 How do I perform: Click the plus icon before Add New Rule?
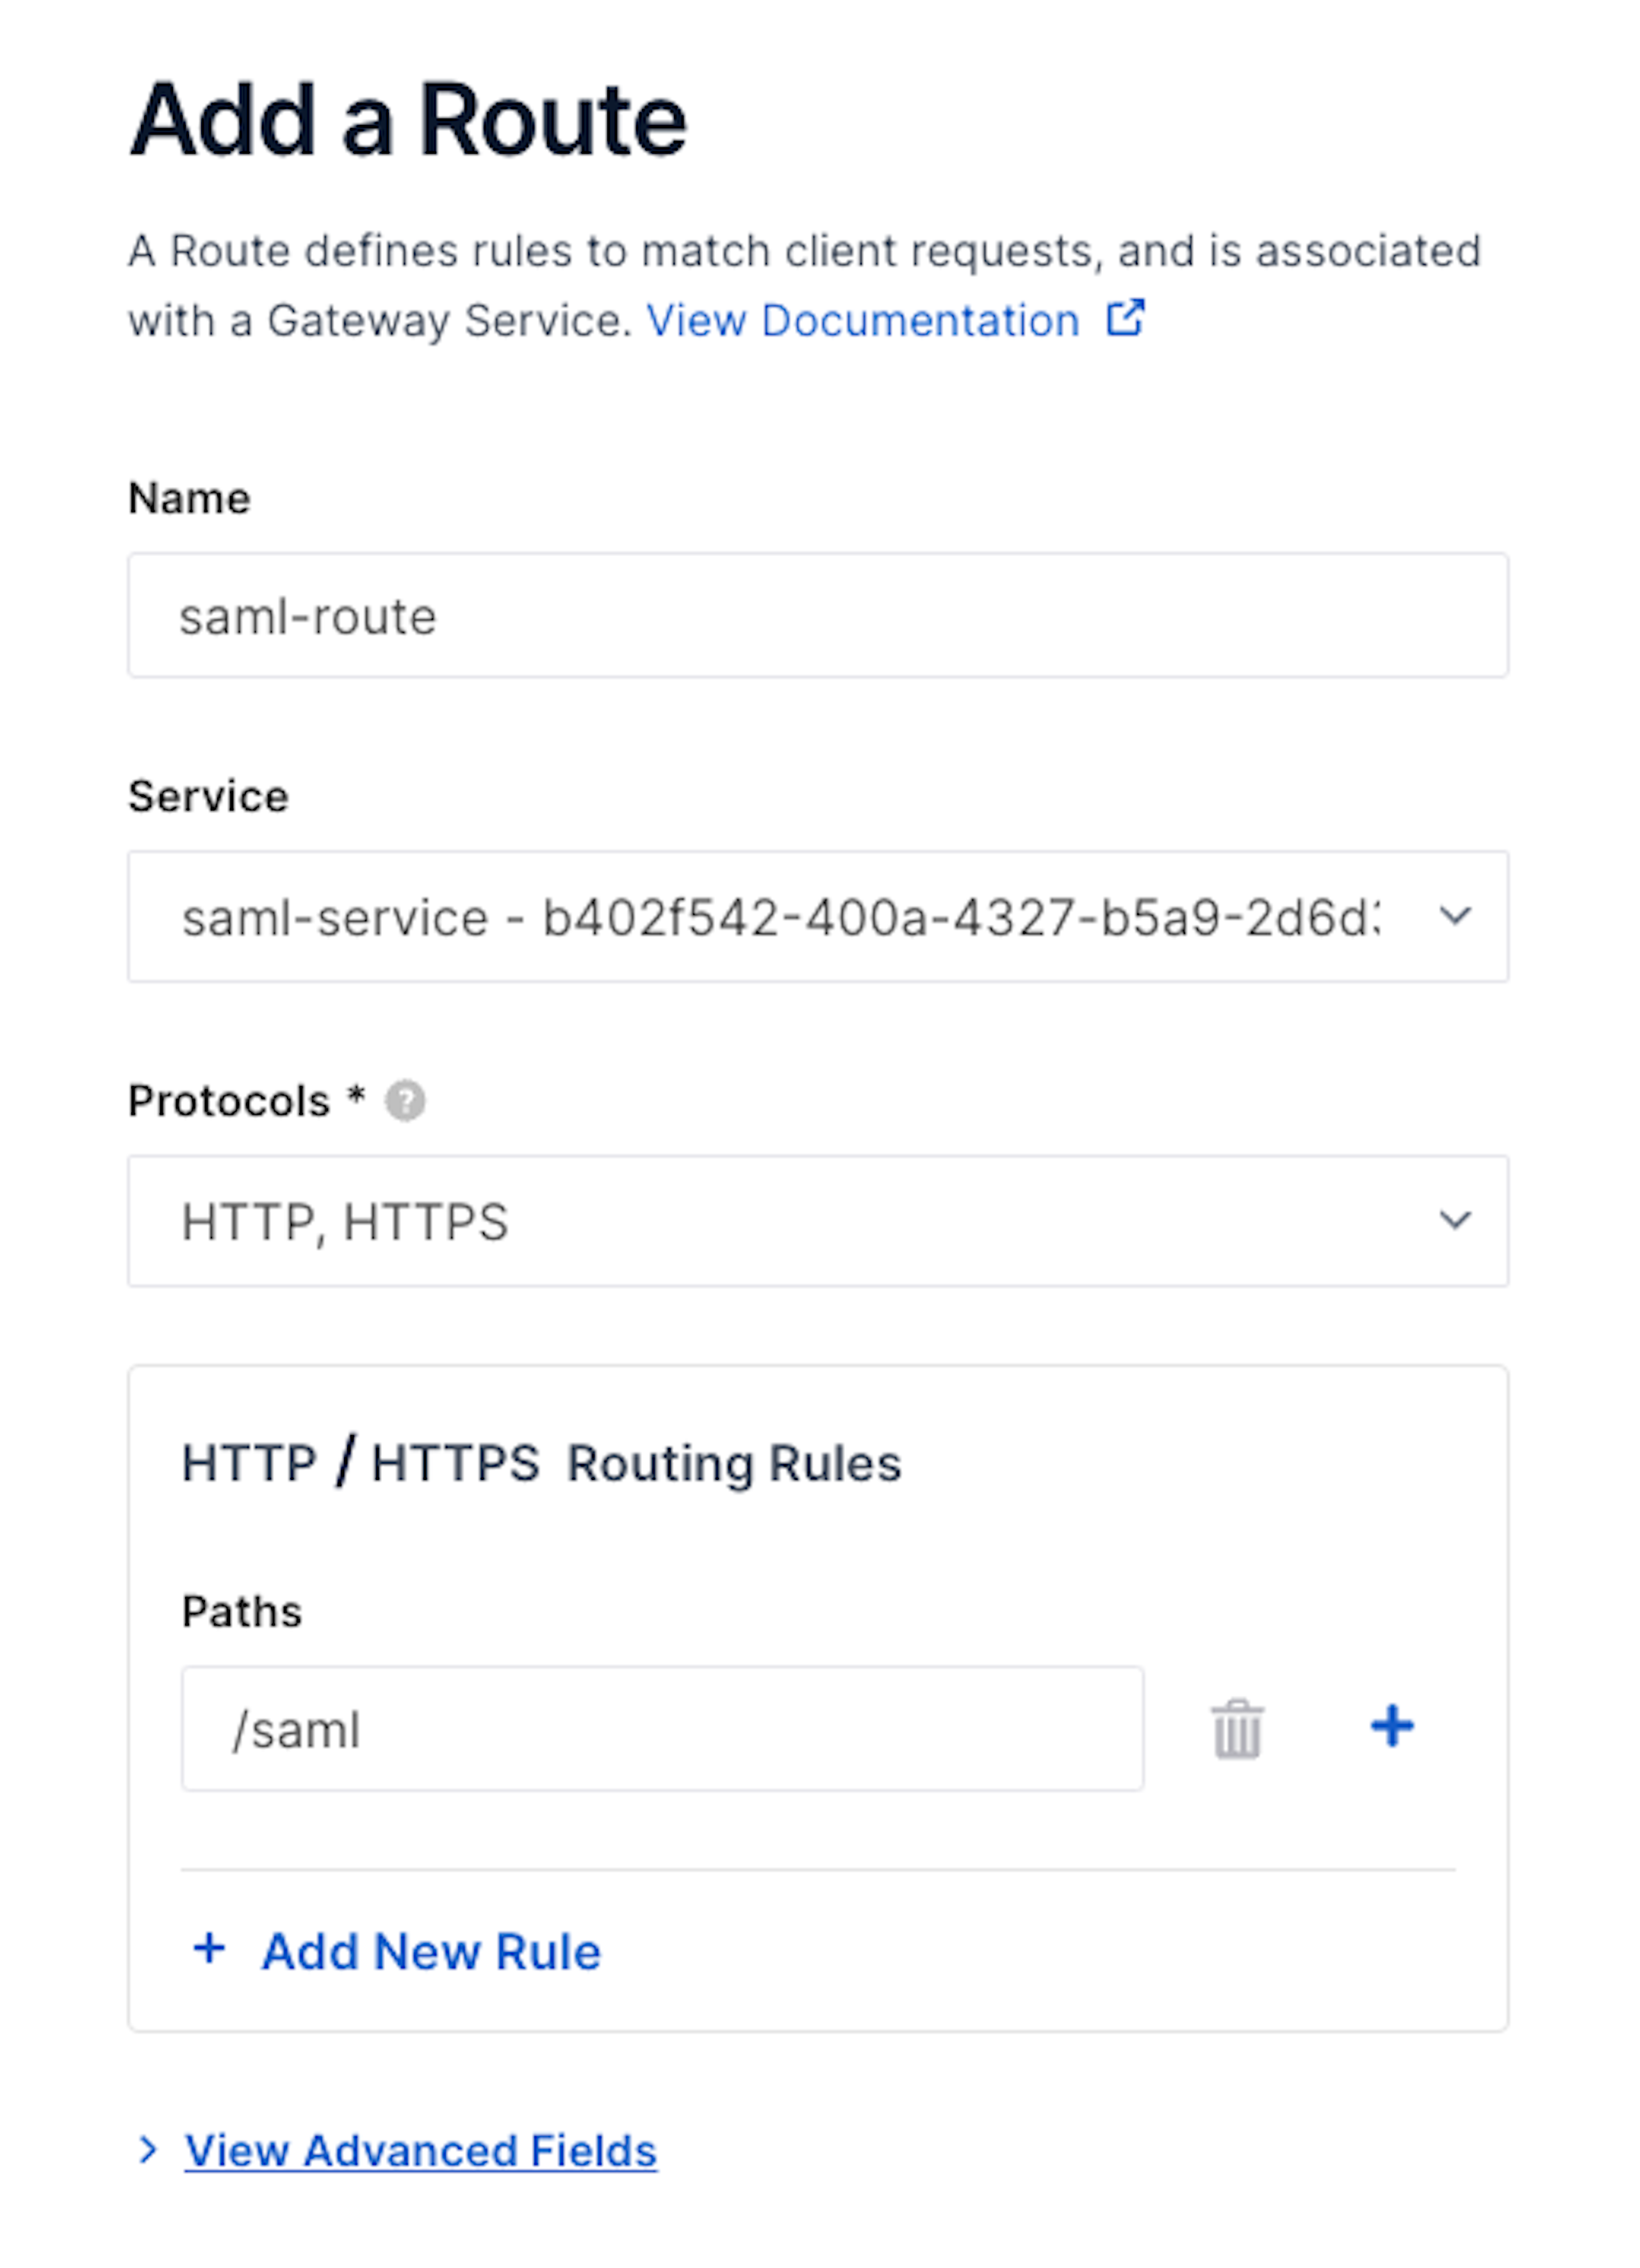click(x=209, y=1949)
